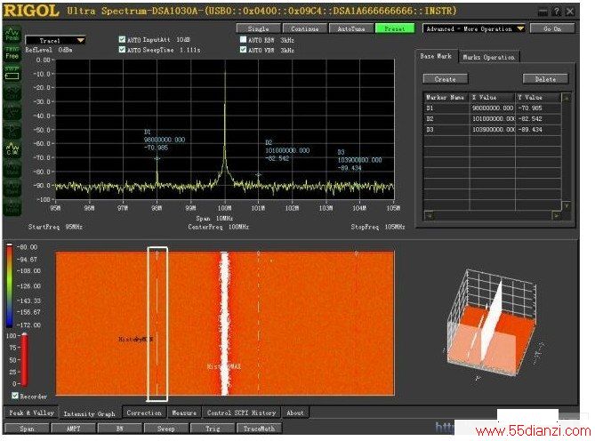Click the Go On button

[552, 28]
